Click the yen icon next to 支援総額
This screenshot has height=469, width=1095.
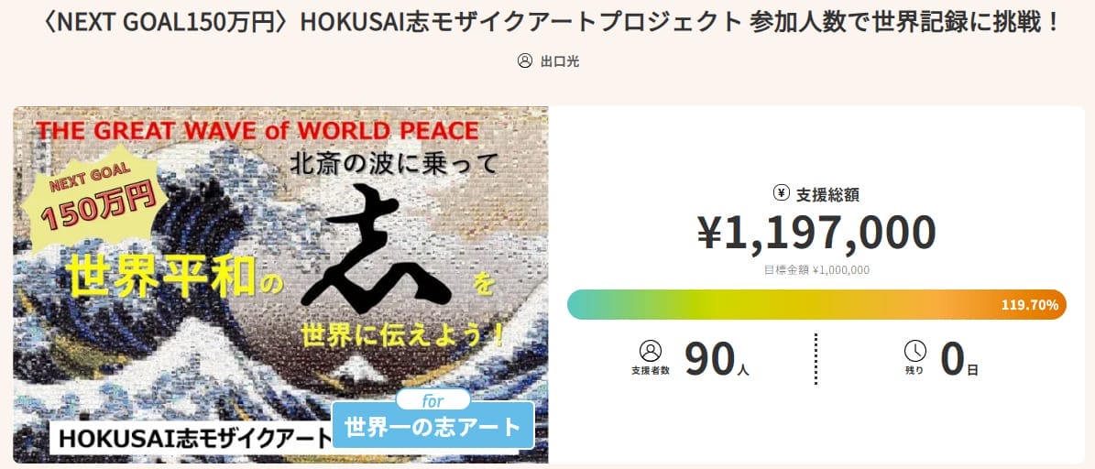click(x=782, y=193)
